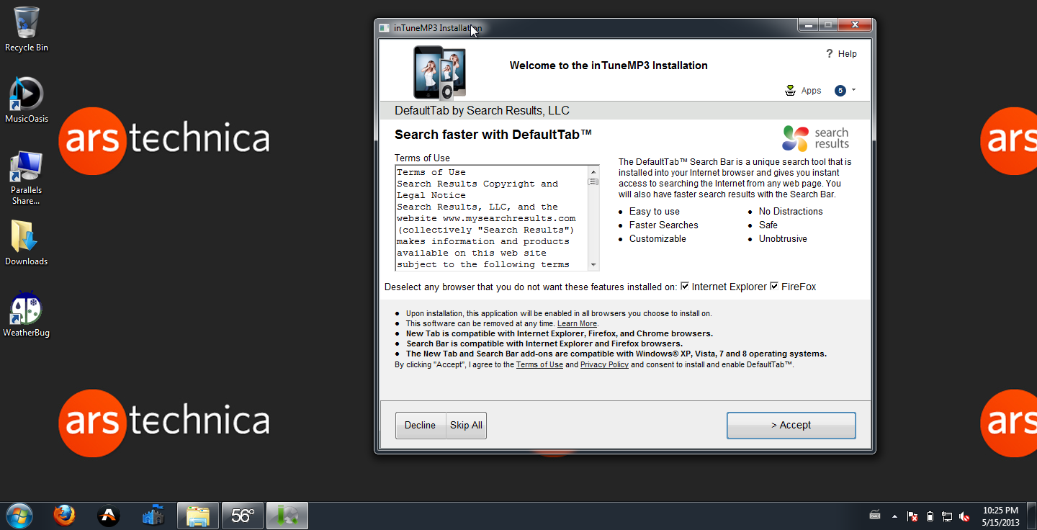
Task: Open the Terms of Use link
Action: click(x=539, y=364)
